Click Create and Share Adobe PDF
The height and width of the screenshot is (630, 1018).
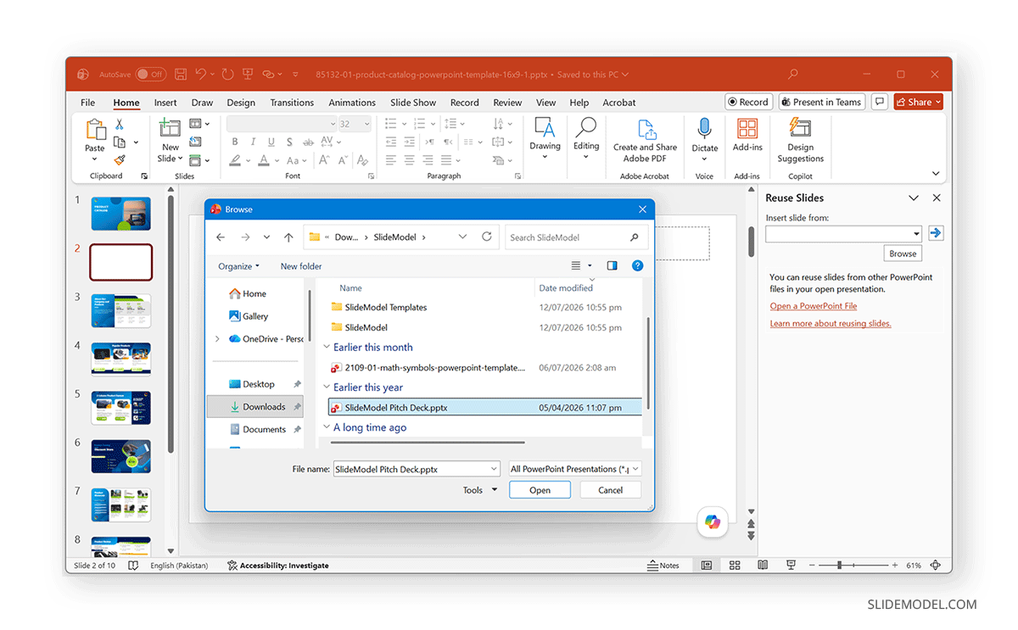coord(646,141)
